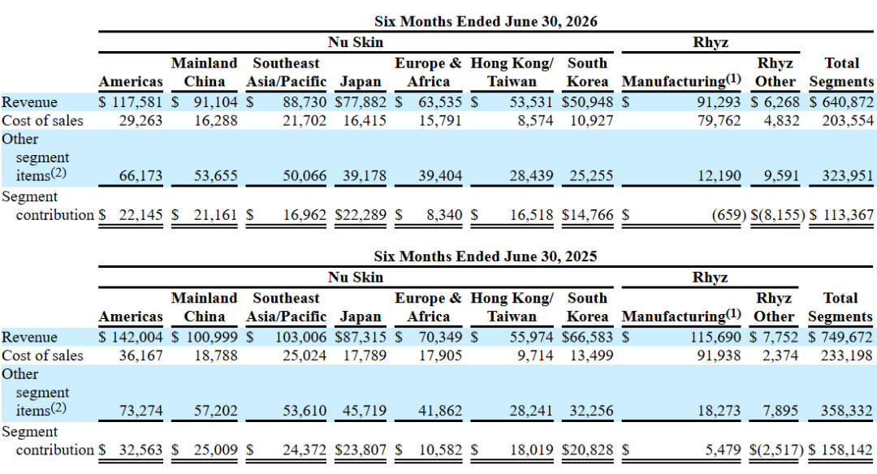Click 2026 total other segment items 323,951

pyautogui.click(x=848, y=175)
